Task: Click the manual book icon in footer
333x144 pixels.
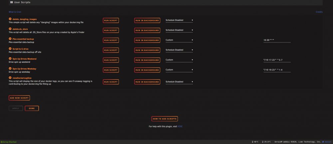Action: pos(323,142)
